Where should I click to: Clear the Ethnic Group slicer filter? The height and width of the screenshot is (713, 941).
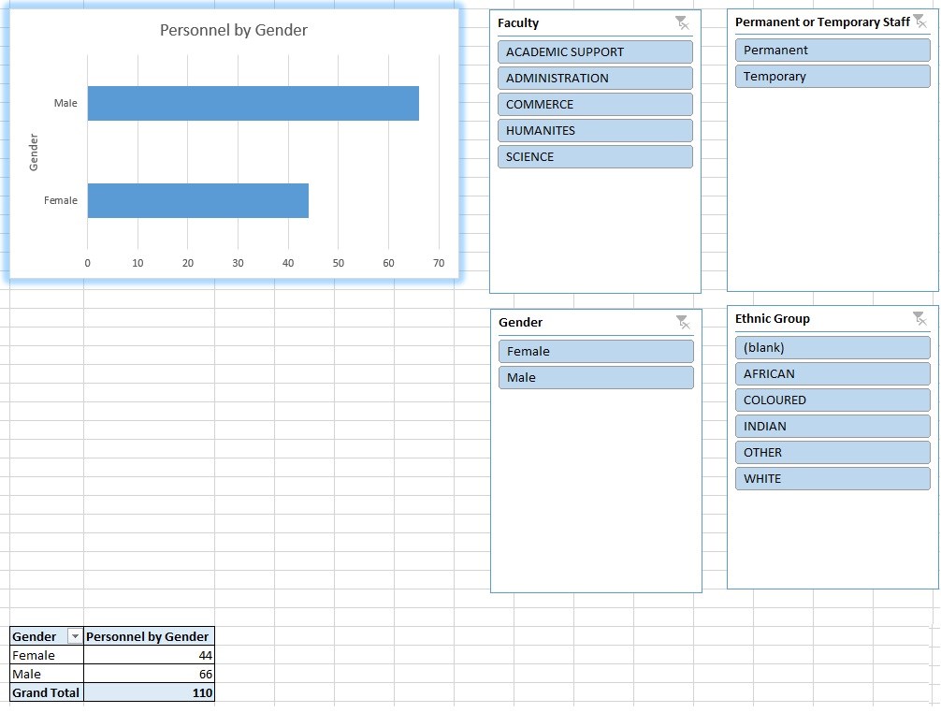point(920,318)
